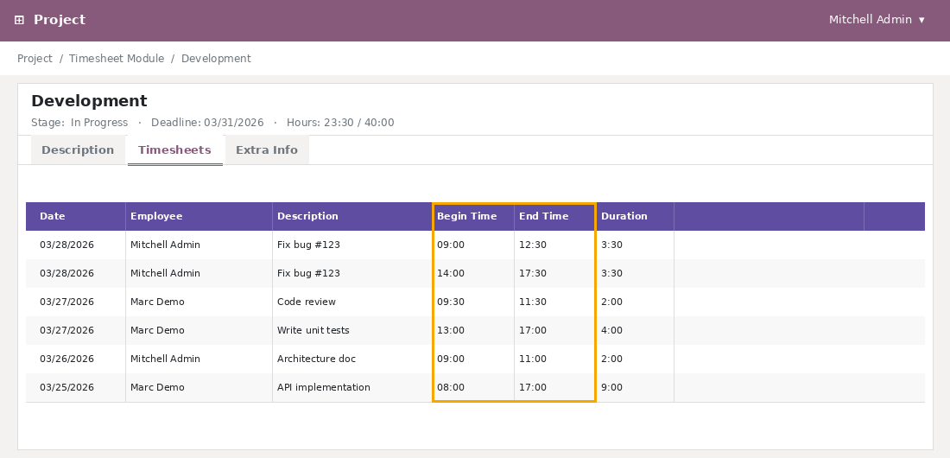Click Marc Demo in API implementation row
The width and height of the screenshot is (950, 458).
(x=199, y=387)
